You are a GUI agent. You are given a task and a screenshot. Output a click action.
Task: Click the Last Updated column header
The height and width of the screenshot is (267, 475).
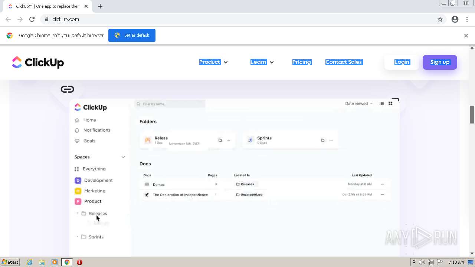pyautogui.click(x=361, y=175)
